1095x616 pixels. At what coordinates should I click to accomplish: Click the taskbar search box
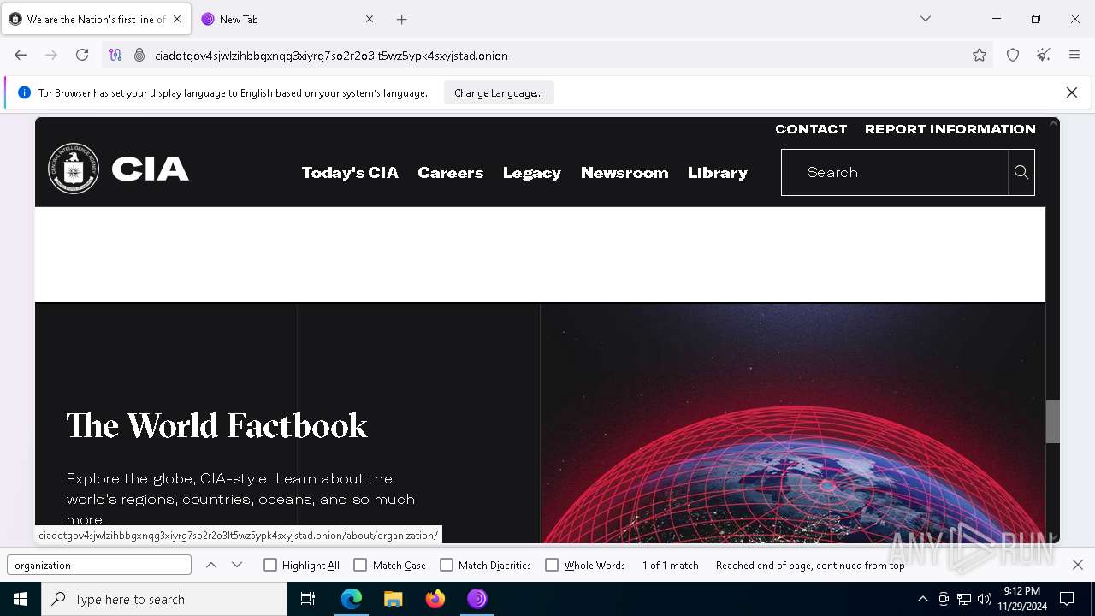[x=164, y=599]
